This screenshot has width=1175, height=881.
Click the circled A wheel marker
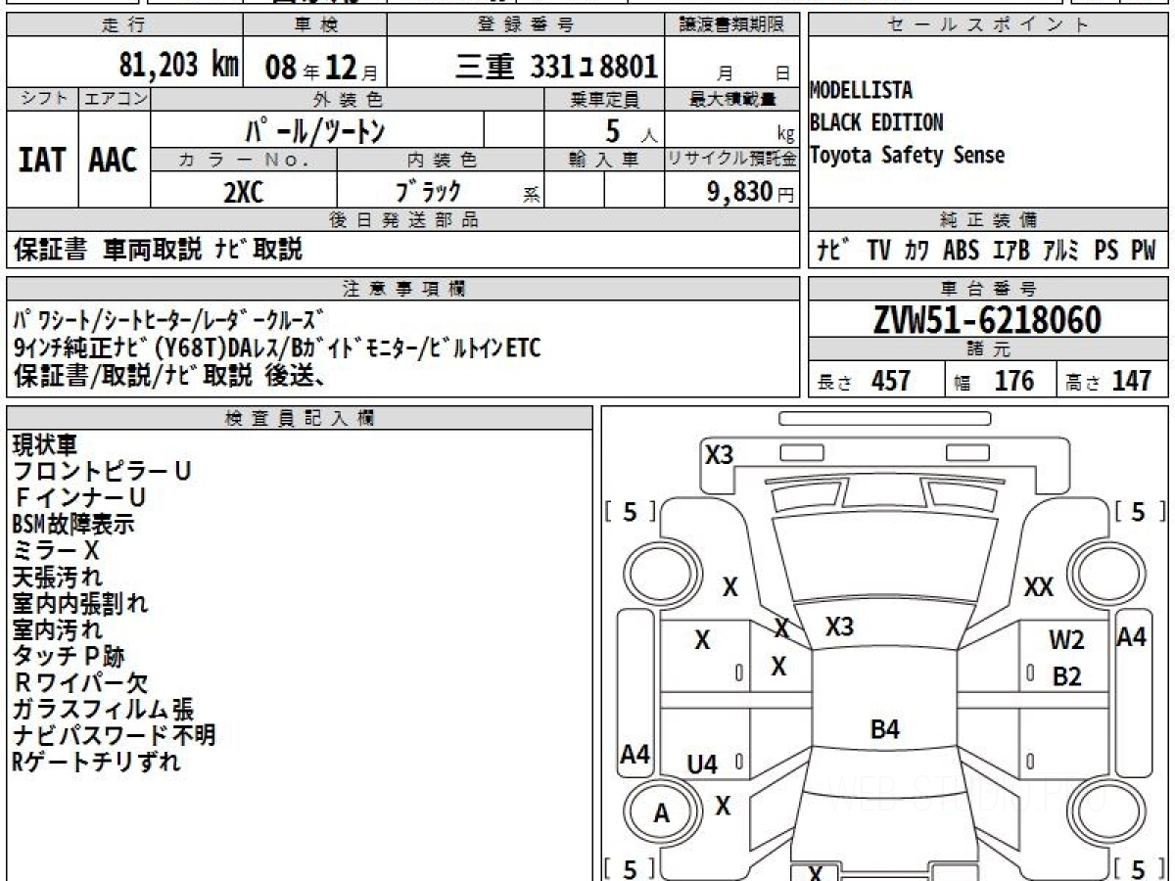(662, 813)
